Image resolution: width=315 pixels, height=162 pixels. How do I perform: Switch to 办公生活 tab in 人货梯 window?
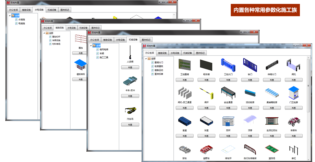[94, 40]
